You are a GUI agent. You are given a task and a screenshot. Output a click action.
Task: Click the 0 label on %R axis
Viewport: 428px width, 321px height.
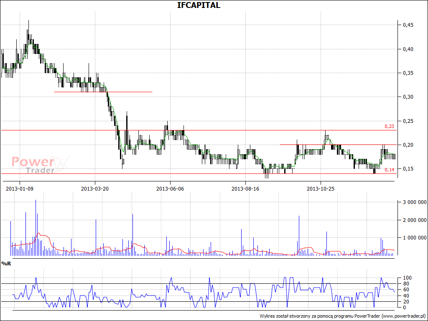(x=405, y=308)
